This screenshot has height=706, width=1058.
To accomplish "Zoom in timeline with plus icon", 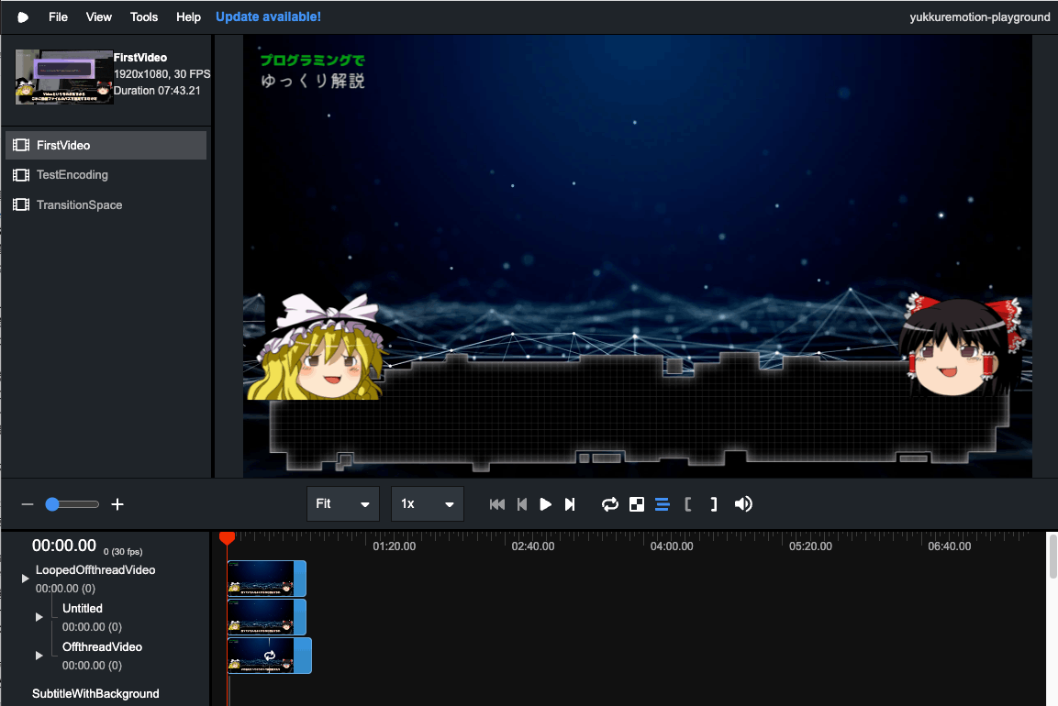I will [x=117, y=504].
